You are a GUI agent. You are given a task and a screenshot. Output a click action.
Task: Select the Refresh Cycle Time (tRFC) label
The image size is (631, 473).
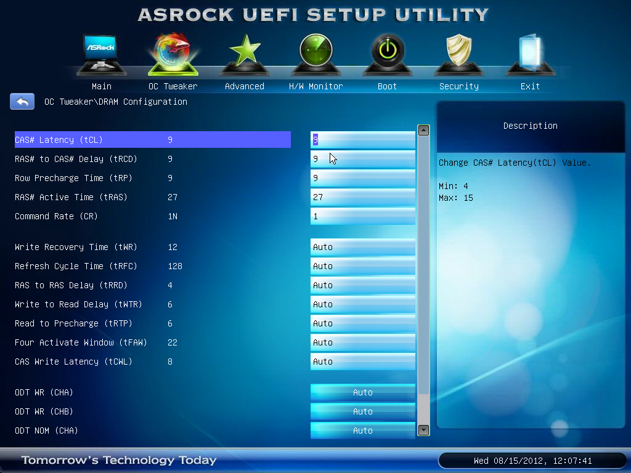(76, 266)
